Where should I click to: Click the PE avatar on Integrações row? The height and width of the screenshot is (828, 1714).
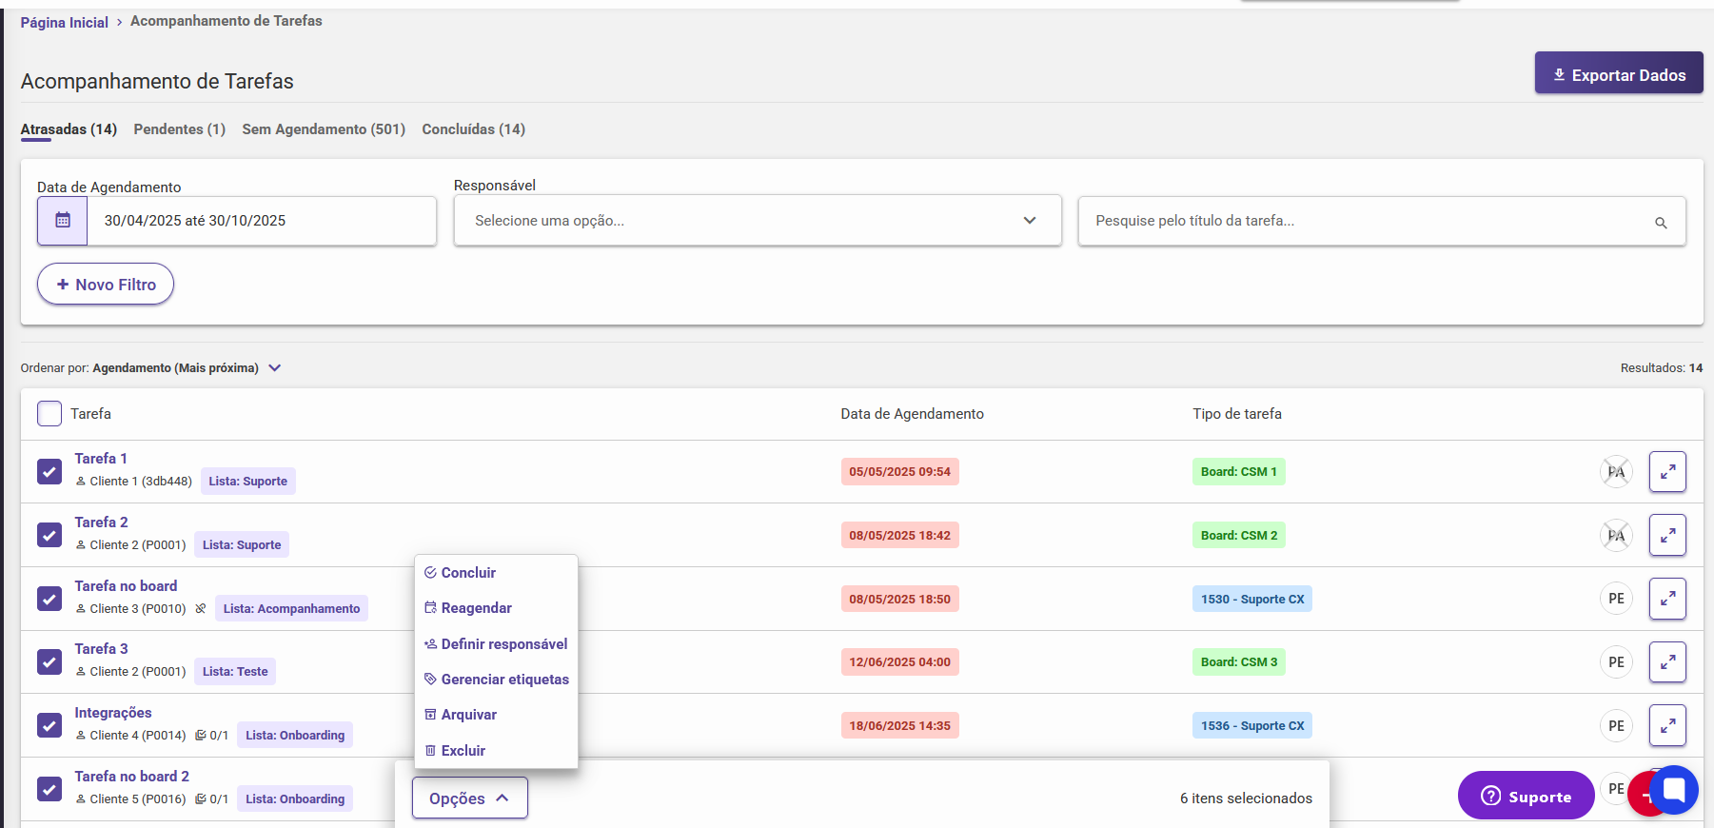[x=1616, y=726]
